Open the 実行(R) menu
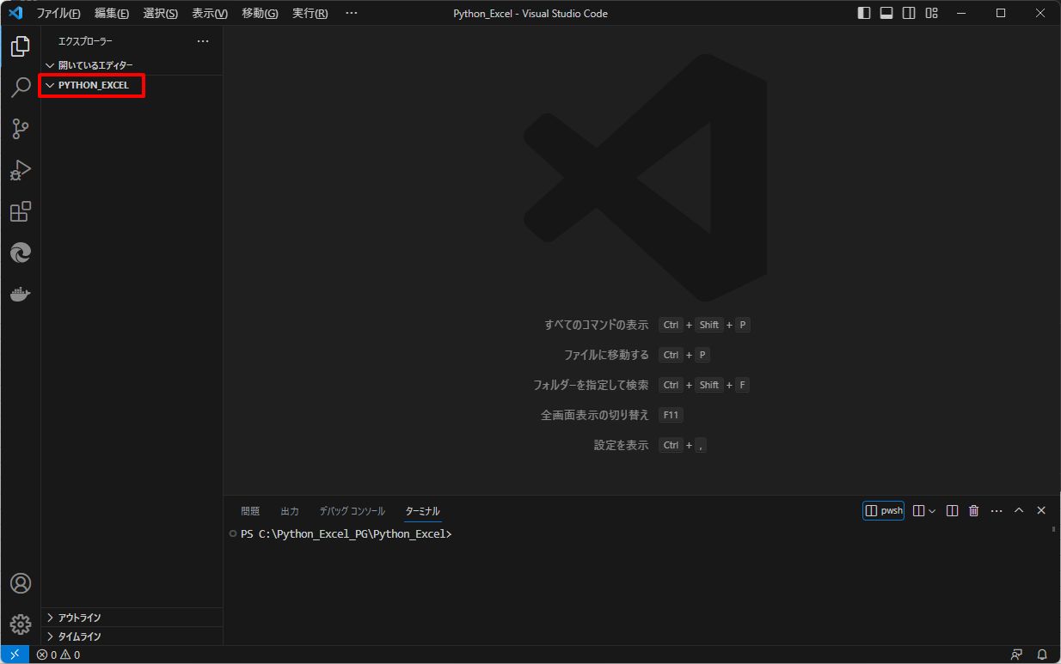The image size is (1061, 664). coord(310,13)
